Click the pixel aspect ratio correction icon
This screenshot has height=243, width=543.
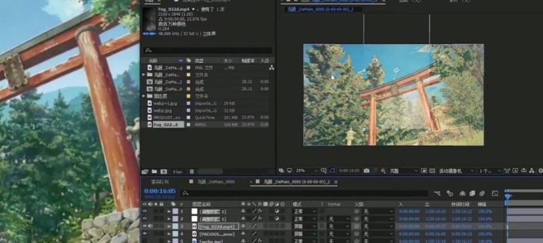[507, 171]
